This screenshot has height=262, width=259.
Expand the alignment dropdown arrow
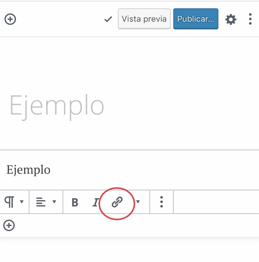point(54,202)
